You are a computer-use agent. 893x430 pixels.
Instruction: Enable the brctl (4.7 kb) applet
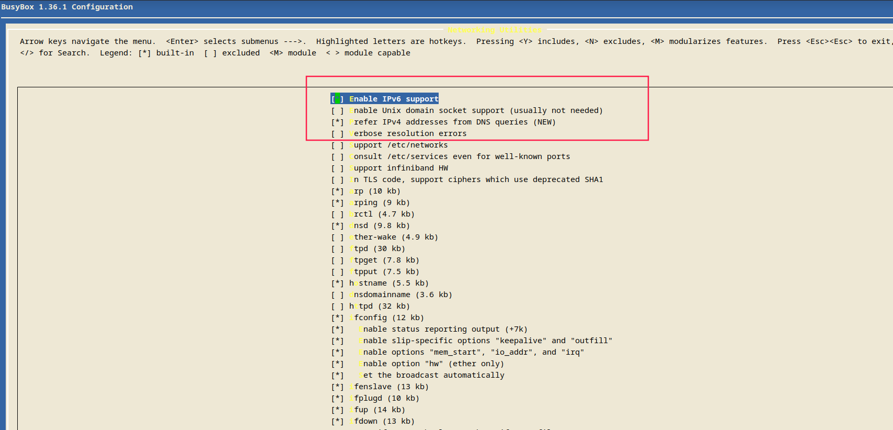(373, 214)
